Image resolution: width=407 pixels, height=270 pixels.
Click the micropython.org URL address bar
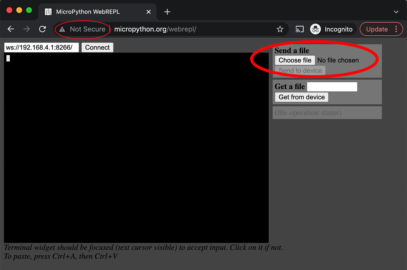coord(177,29)
